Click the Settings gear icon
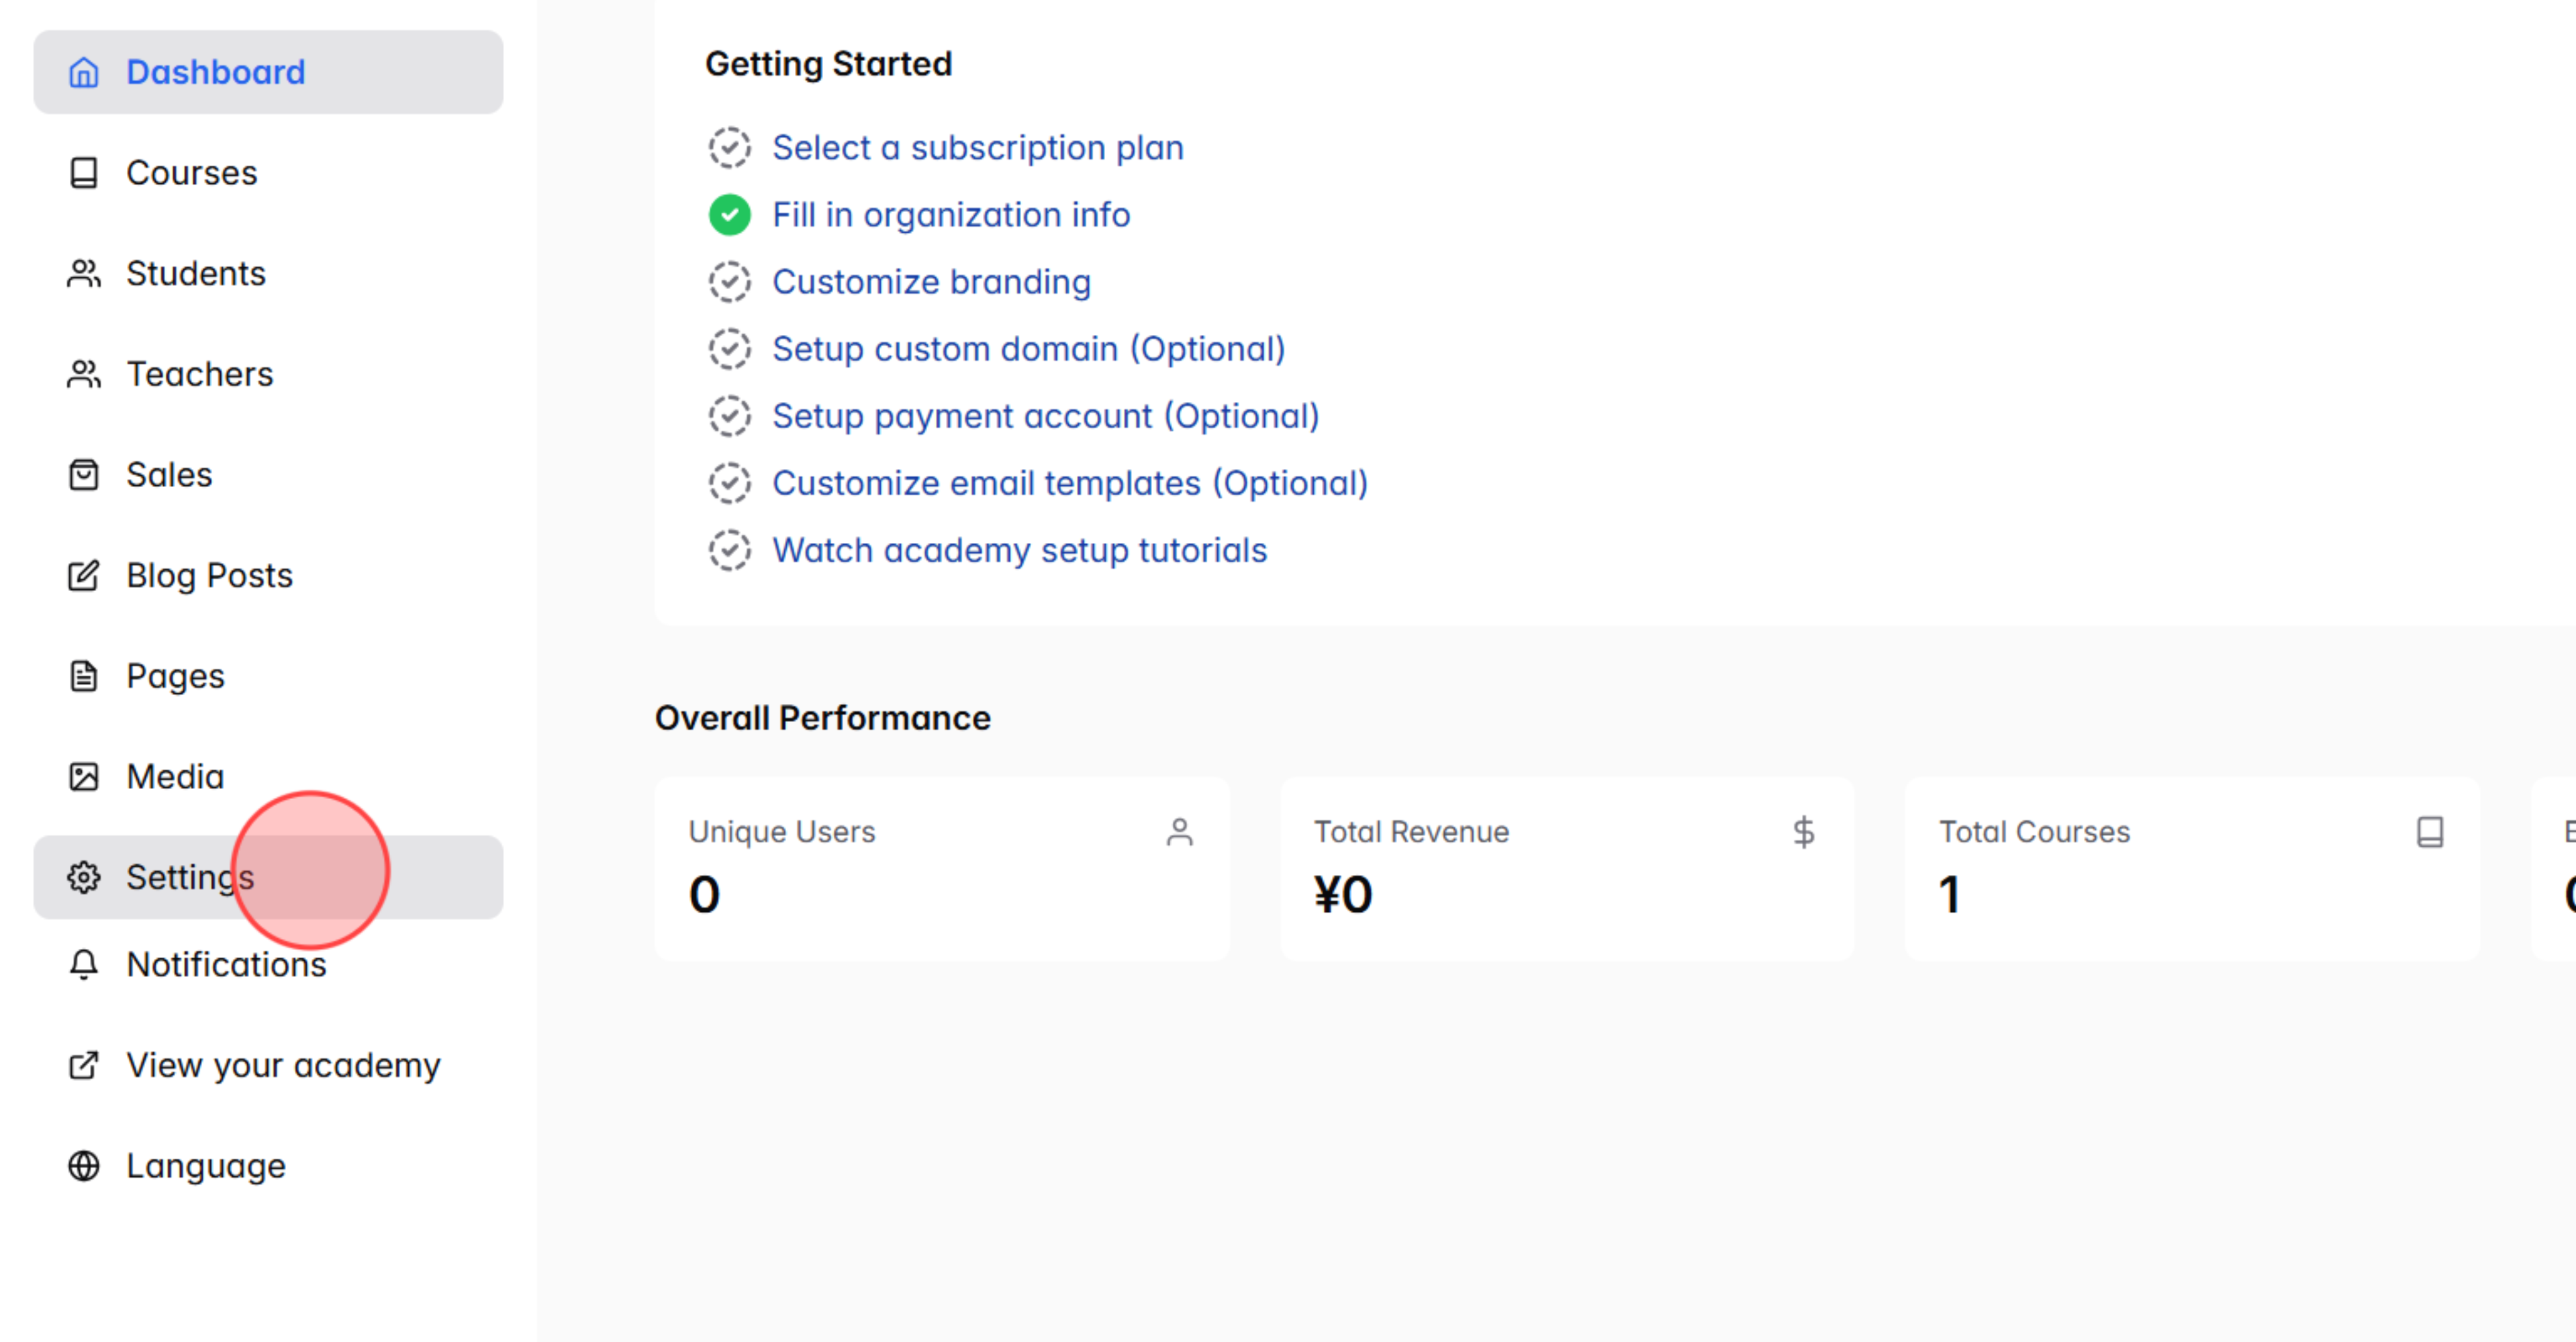This screenshot has width=2576, height=1342. [84, 876]
